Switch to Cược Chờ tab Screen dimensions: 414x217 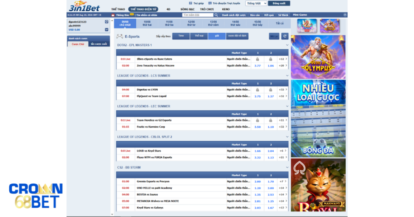point(78,44)
